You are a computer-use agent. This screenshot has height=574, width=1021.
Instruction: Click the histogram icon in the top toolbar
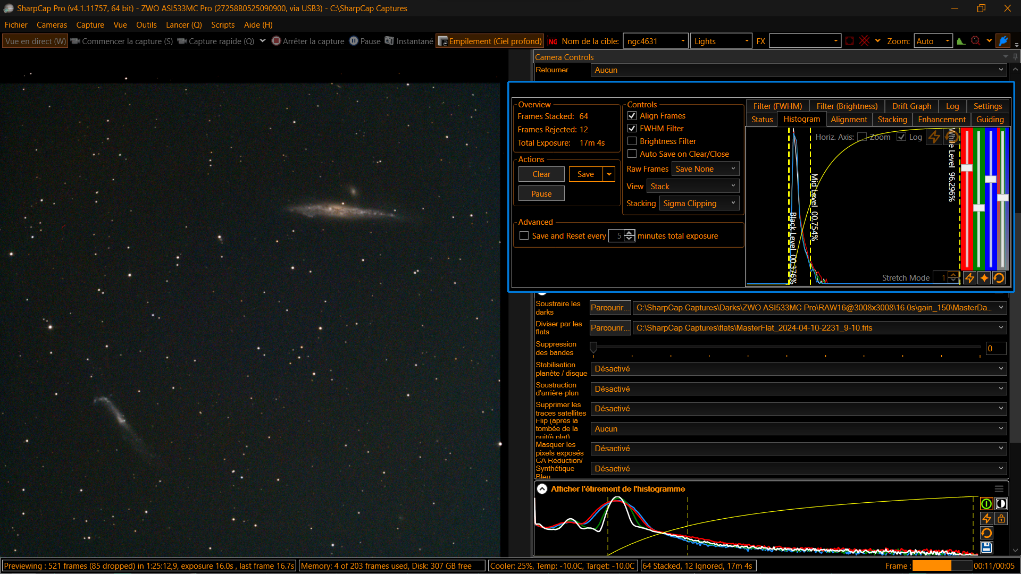pyautogui.click(x=961, y=41)
